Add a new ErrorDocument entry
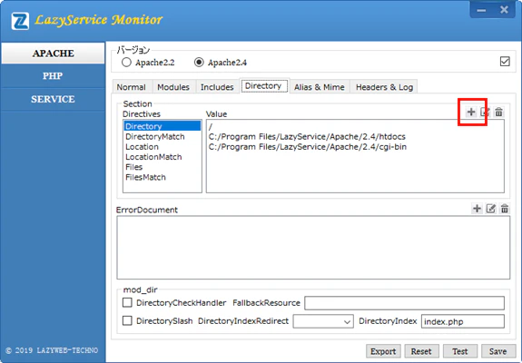The image size is (522, 363). [477, 209]
